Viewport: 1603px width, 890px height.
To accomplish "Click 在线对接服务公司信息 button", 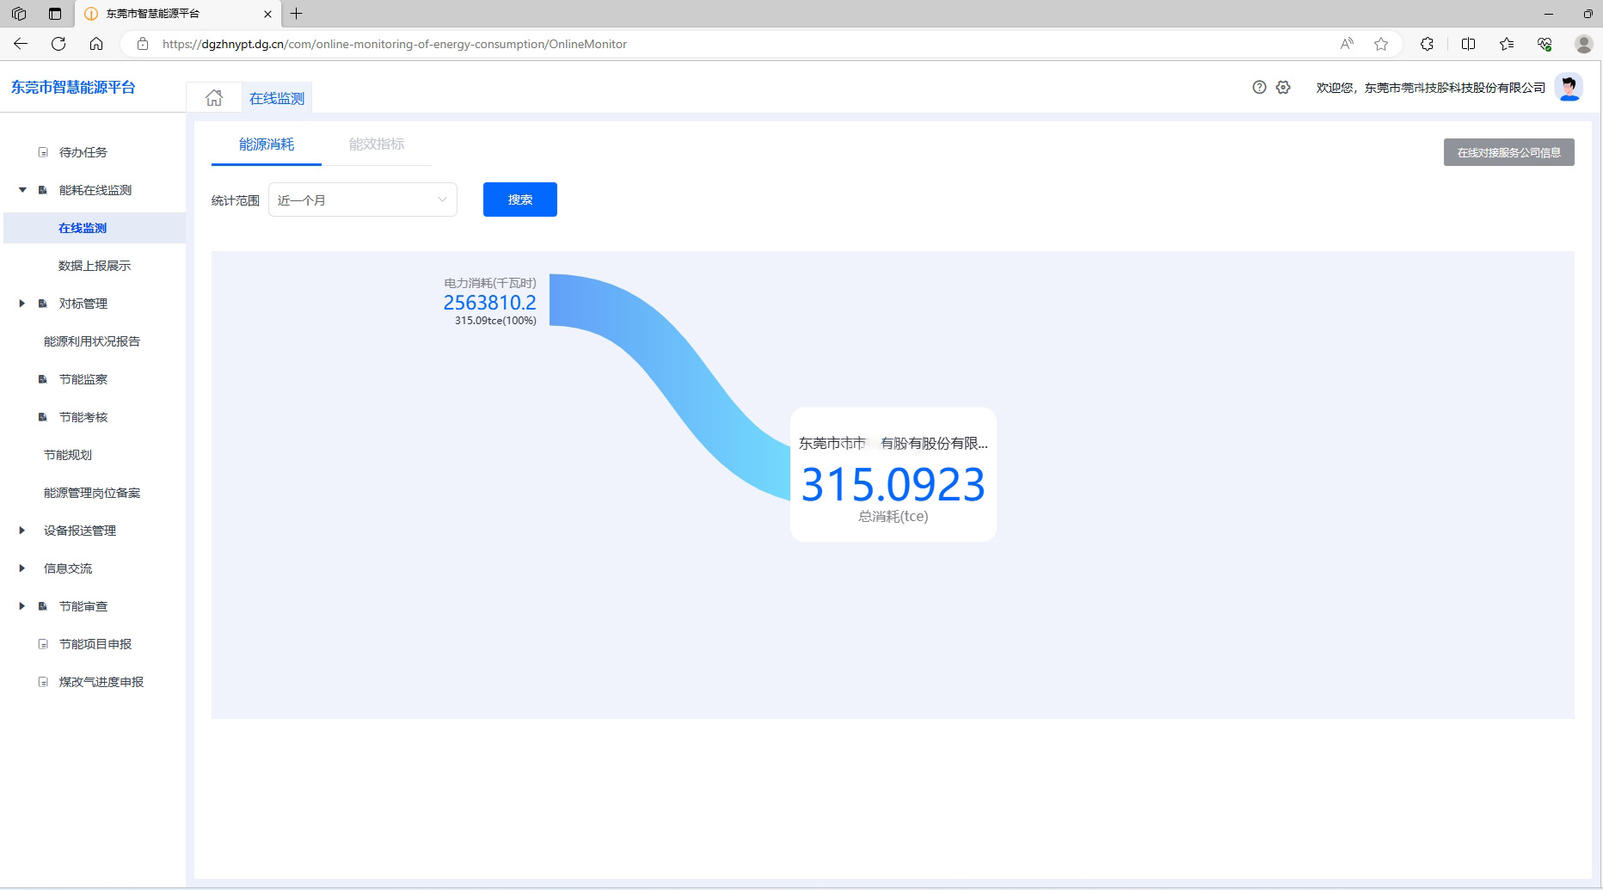I will 1508,152.
